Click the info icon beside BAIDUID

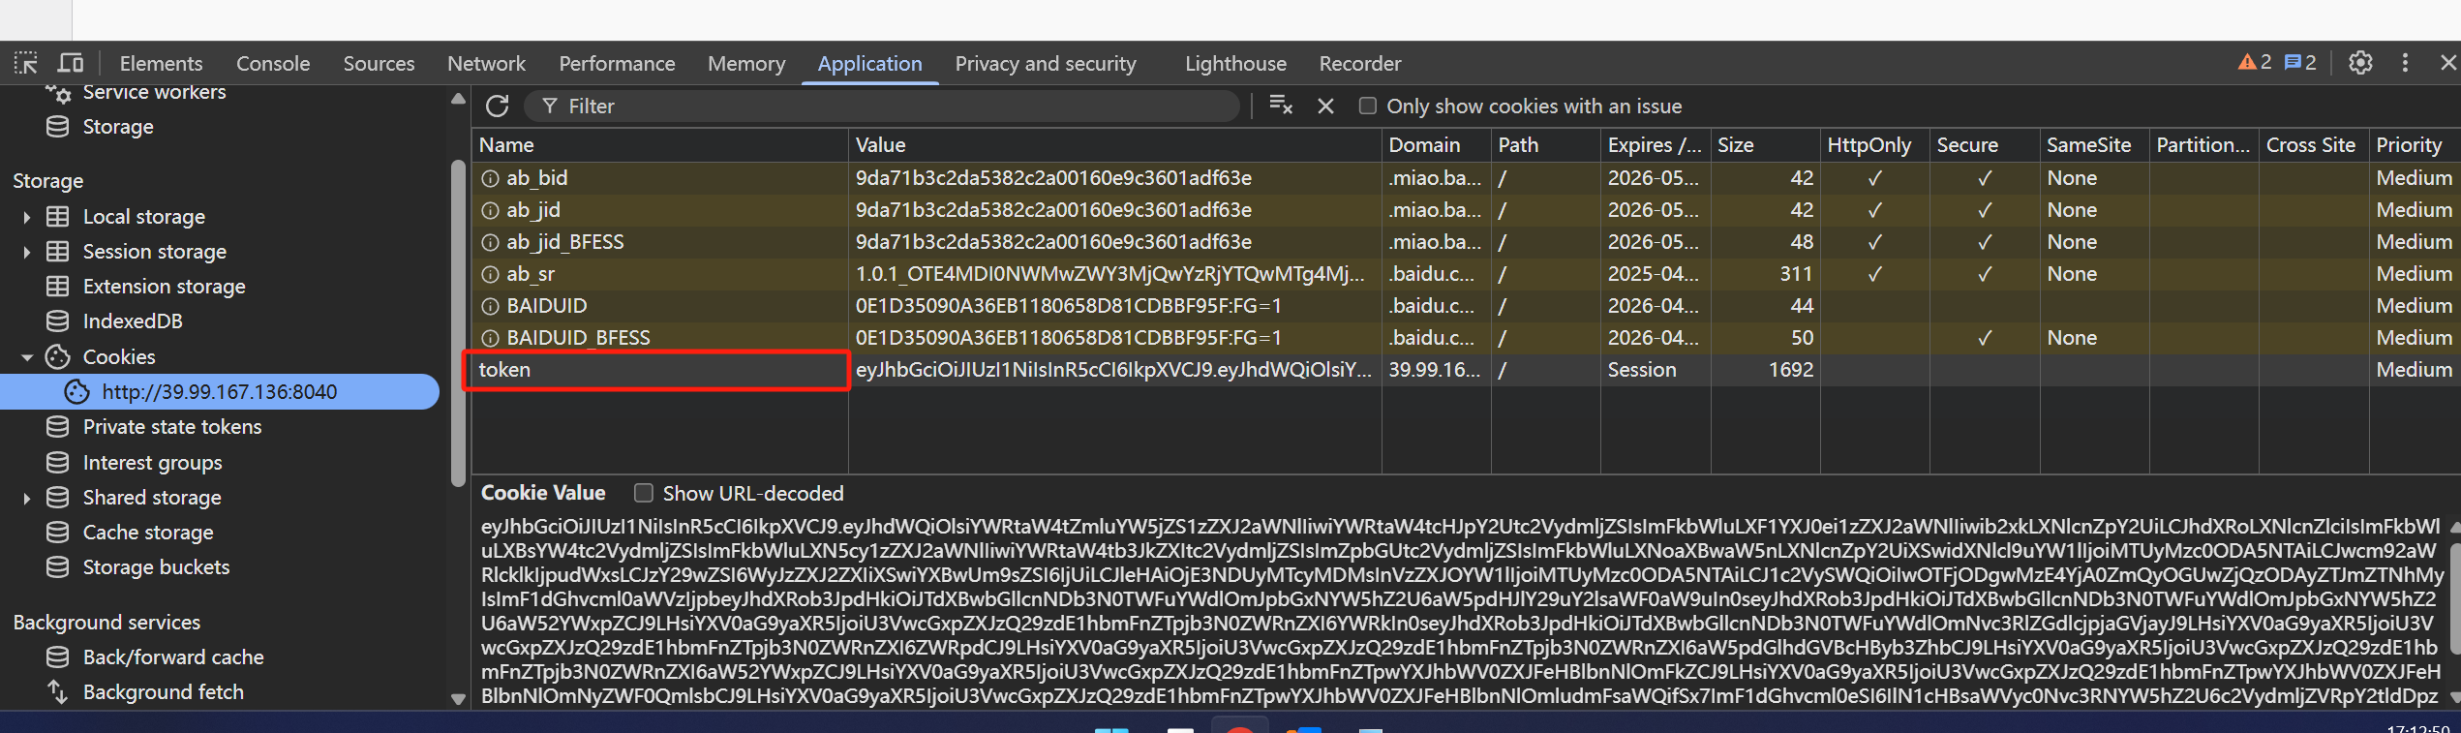click(490, 306)
